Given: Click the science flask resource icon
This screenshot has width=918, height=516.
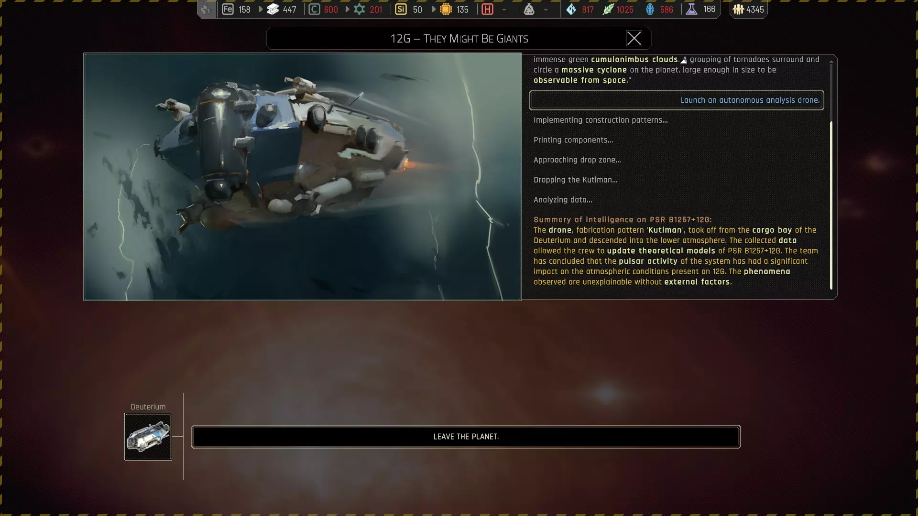Looking at the screenshot, I should click(691, 9).
